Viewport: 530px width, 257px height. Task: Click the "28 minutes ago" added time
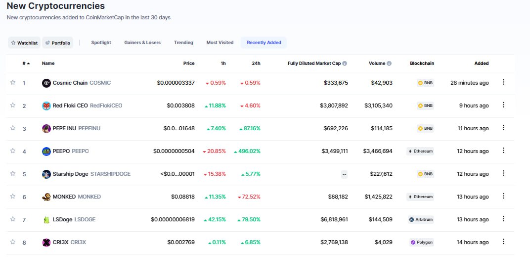point(470,83)
